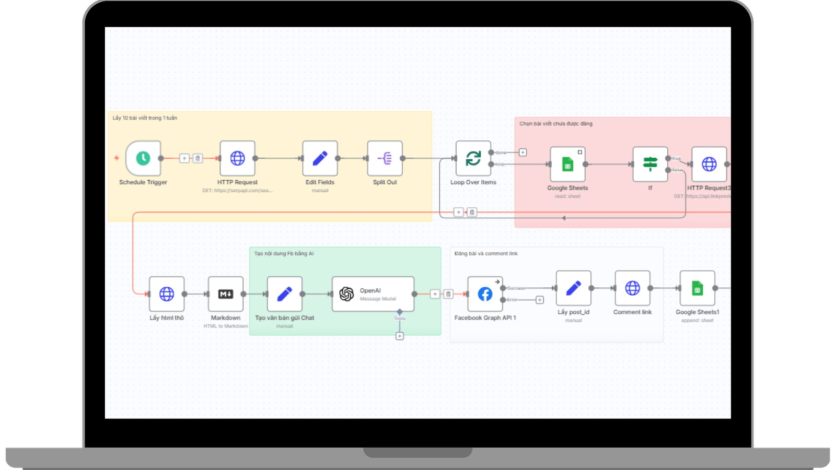This screenshot has height=470, width=836.
Task: Select the Facebook Graph API 1 node
Action: [485, 294]
